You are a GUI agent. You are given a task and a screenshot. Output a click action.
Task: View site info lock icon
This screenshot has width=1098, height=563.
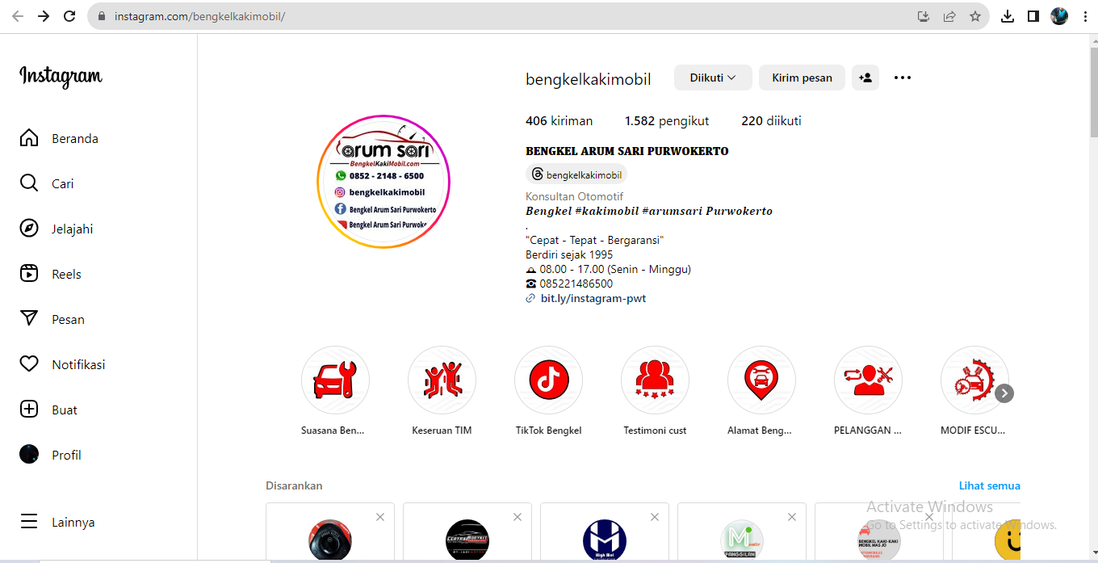pyautogui.click(x=101, y=16)
